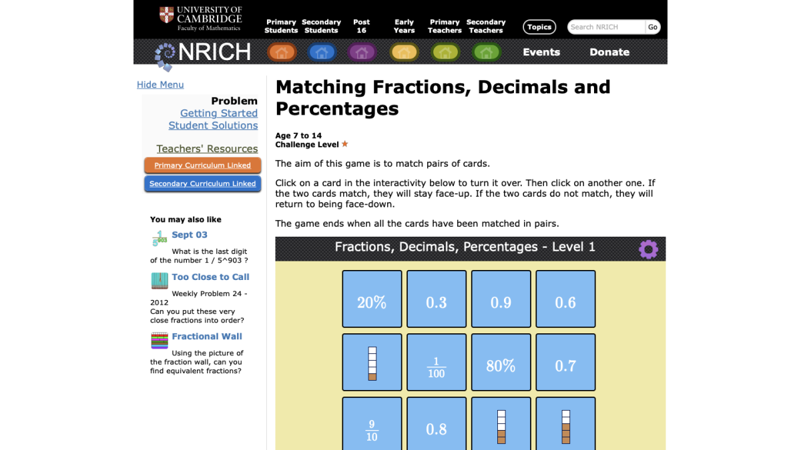
Task: Open the Post 16 menu item
Action: point(362,26)
